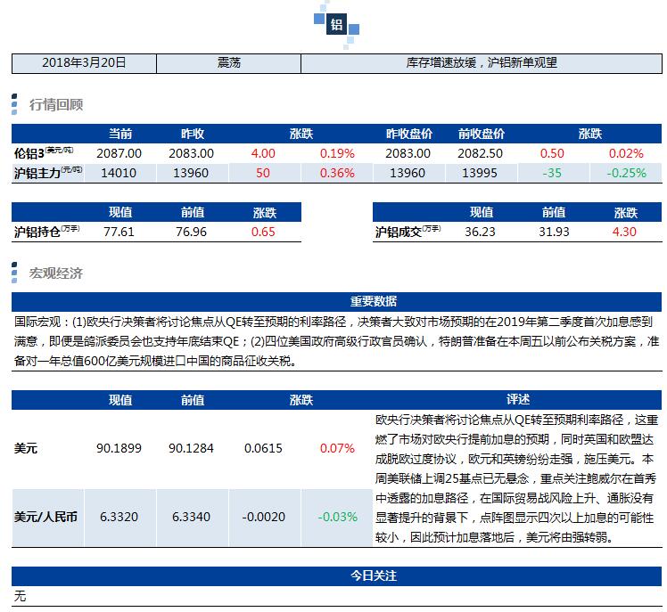The width and height of the screenshot is (667, 612).
Task: Select the exchange rate 6.3320
Action: point(119,518)
